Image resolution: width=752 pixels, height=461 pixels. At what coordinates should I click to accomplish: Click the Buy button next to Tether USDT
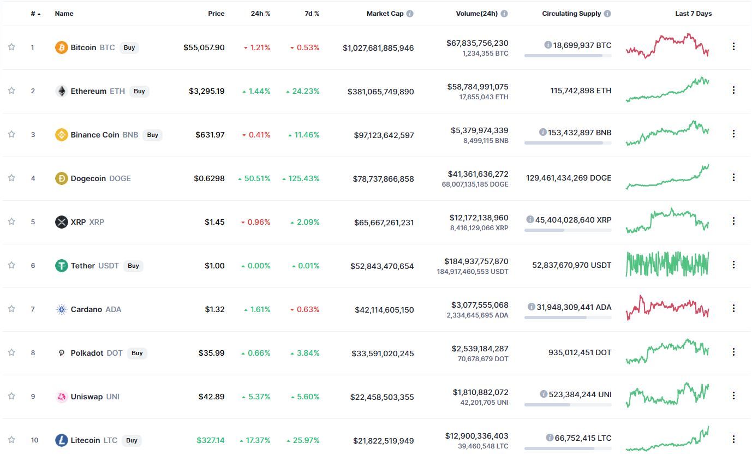click(x=133, y=266)
